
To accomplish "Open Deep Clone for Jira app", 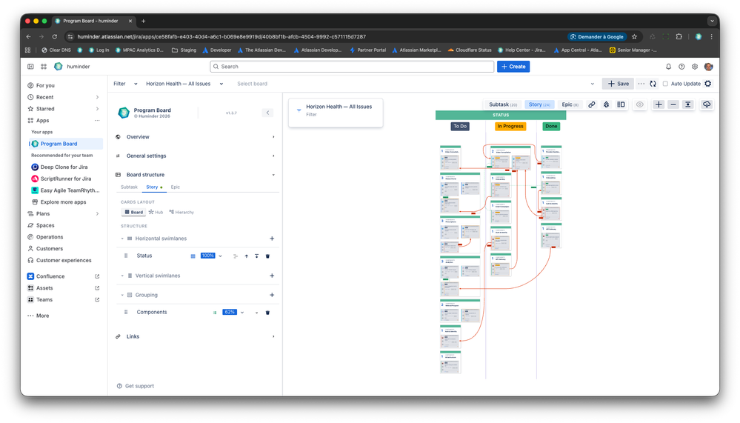I will click(66, 167).
